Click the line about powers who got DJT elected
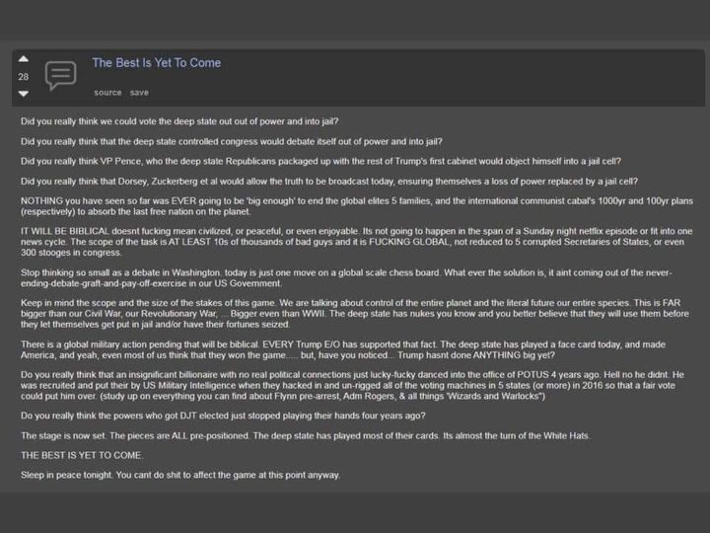The height and width of the screenshot is (533, 710). pos(223,416)
